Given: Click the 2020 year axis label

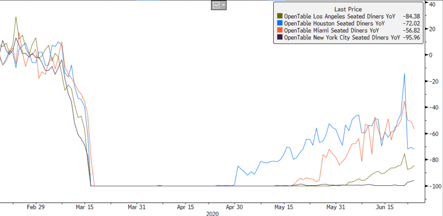Looking at the screenshot, I should coord(212,214).
